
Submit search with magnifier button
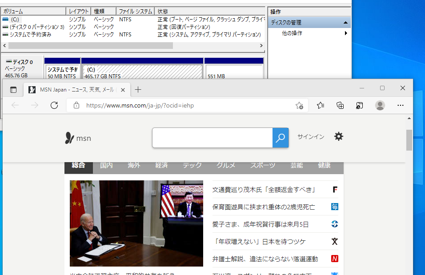(280, 138)
